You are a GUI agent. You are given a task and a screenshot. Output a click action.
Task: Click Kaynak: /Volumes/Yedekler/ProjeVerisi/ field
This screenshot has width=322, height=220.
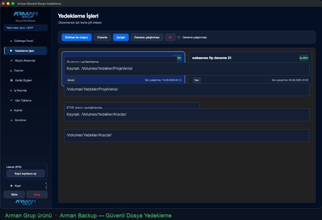(187, 69)
